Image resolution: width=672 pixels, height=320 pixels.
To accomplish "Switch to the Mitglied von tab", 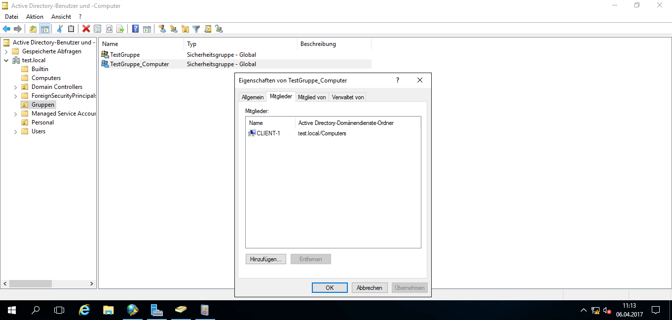I will 312,97.
